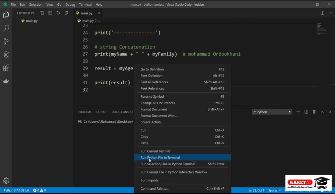Choose Run Current Test File
The image size is (335, 194).
tap(183, 151)
